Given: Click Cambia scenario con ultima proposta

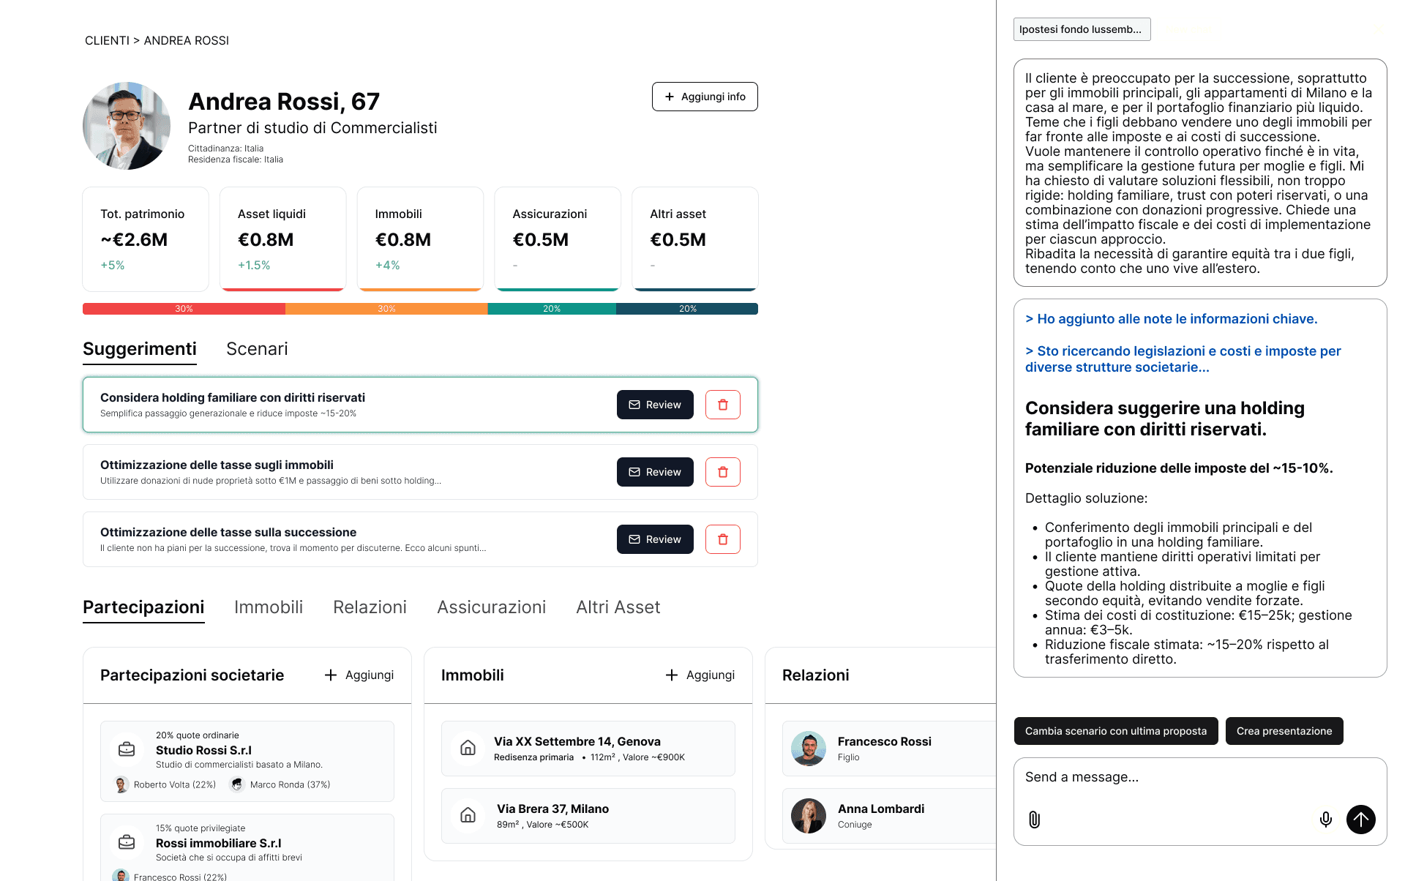Looking at the screenshot, I should pyautogui.click(x=1115, y=731).
